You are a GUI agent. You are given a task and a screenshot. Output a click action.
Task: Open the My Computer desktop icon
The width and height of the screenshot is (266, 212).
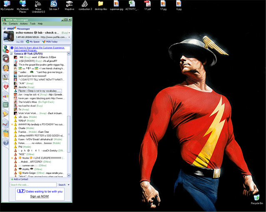[x=7, y=5]
